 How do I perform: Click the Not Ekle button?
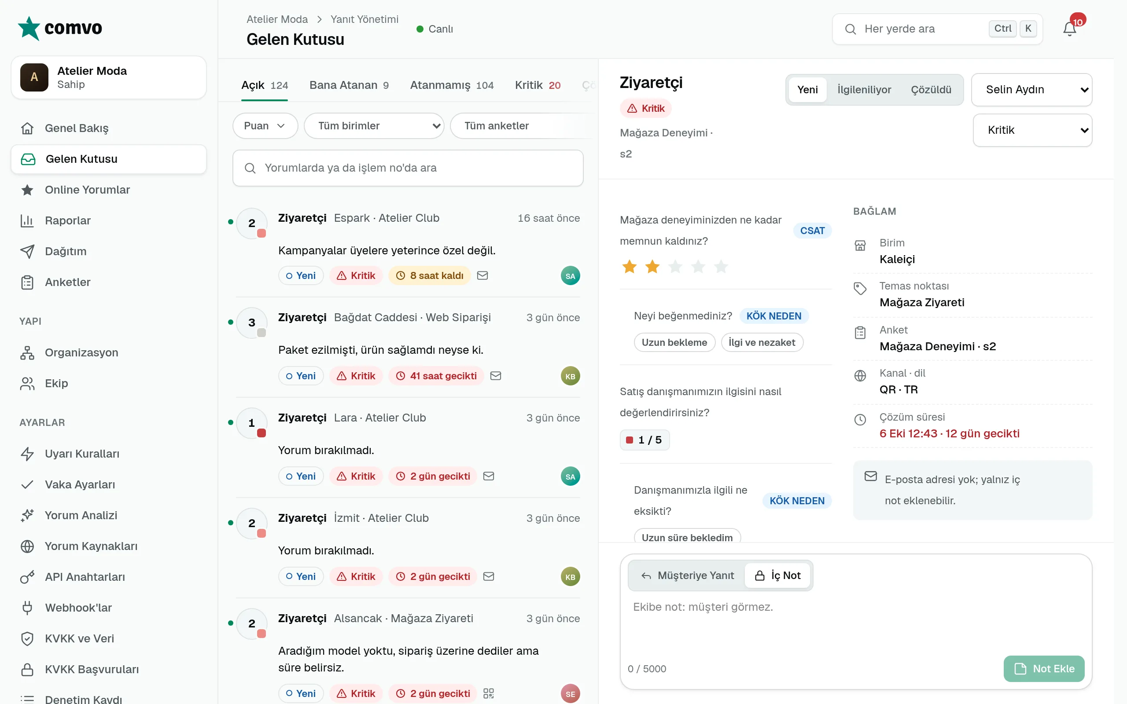(1044, 669)
